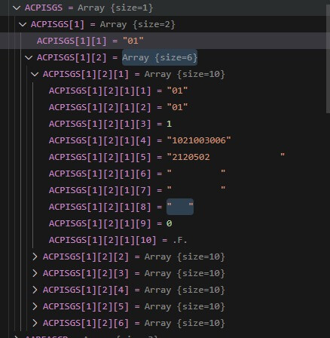Click the vertical scrollbar of the variables panel
Image resolution: width=330 pixels, height=338 pixels.
click(x=328, y=59)
